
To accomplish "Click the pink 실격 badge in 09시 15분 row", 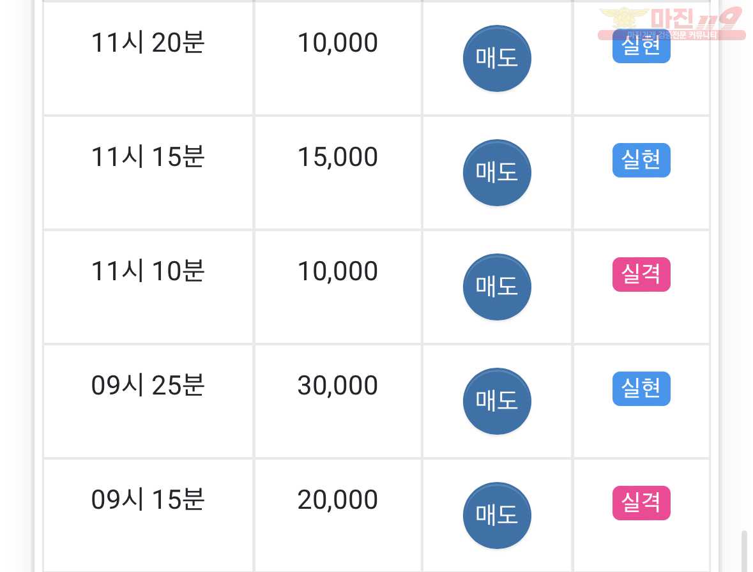I will (641, 502).
